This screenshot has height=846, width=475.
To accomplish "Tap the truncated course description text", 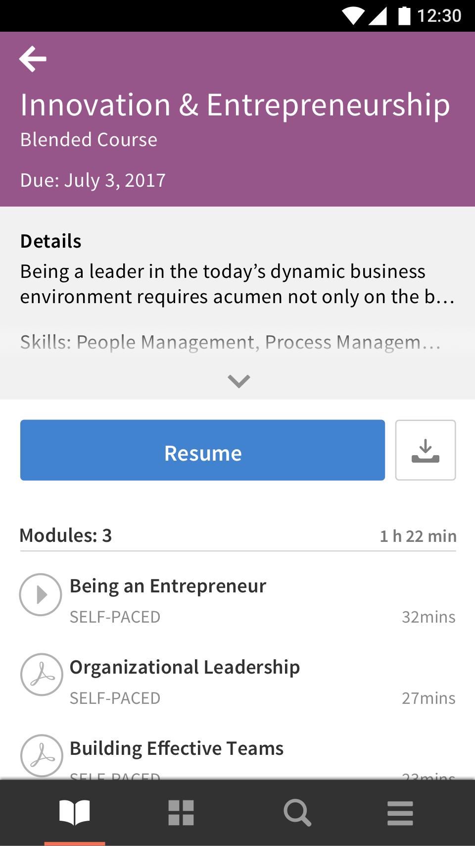I will point(237,284).
